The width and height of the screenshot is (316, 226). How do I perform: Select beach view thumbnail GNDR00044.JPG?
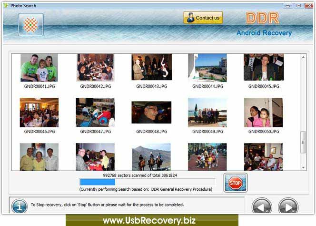click(x=207, y=68)
